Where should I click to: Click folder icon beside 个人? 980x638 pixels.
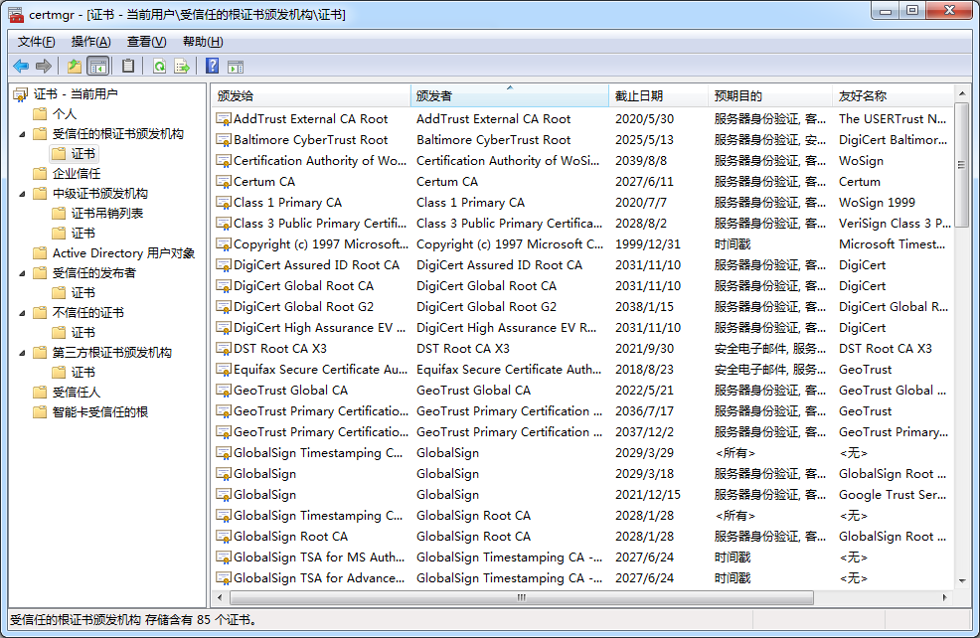click(x=40, y=113)
